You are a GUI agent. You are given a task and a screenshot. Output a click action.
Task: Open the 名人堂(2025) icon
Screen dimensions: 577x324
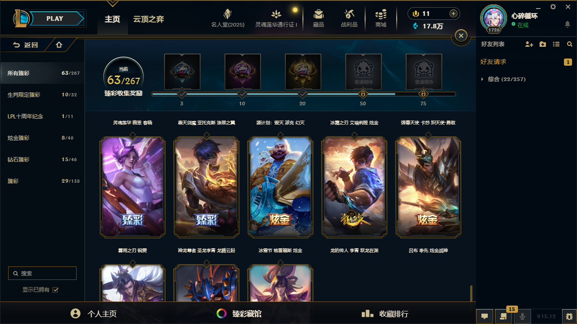tap(228, 14)
